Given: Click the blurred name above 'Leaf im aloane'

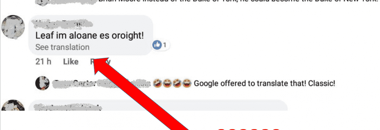Looking at the screenshot, I should pos(63,24).
